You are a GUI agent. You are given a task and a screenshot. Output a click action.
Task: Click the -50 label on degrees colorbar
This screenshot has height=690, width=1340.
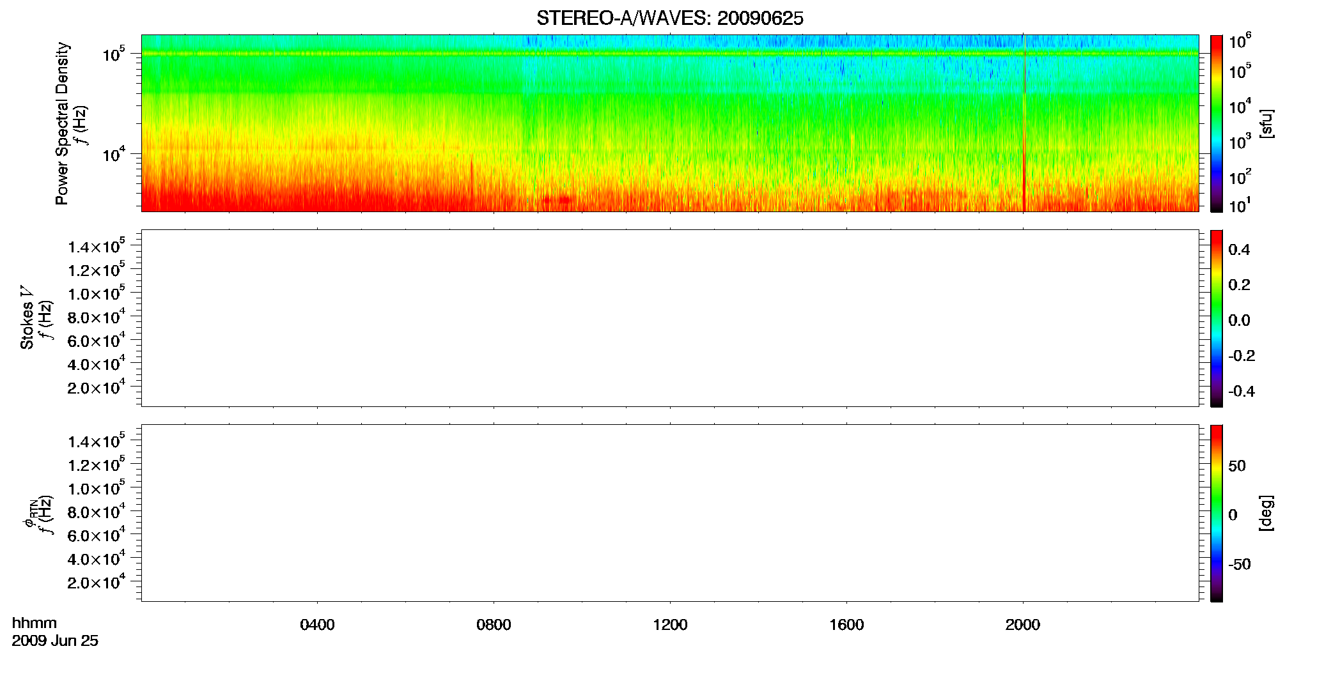(x=1240, y=564)
